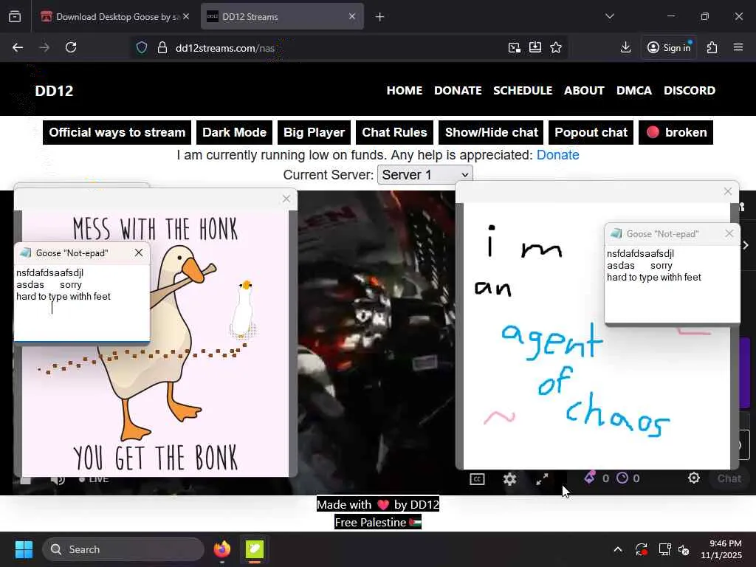
Task: Collapse the chat panel with arrow
Action: tap(746, 245)
